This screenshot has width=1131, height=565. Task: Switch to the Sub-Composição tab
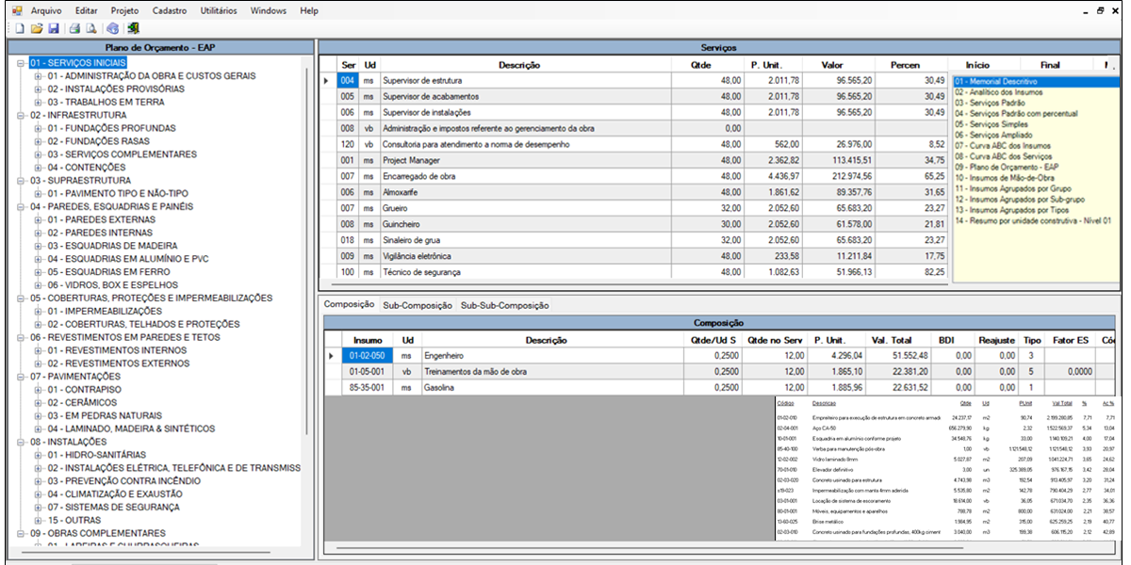417,305
